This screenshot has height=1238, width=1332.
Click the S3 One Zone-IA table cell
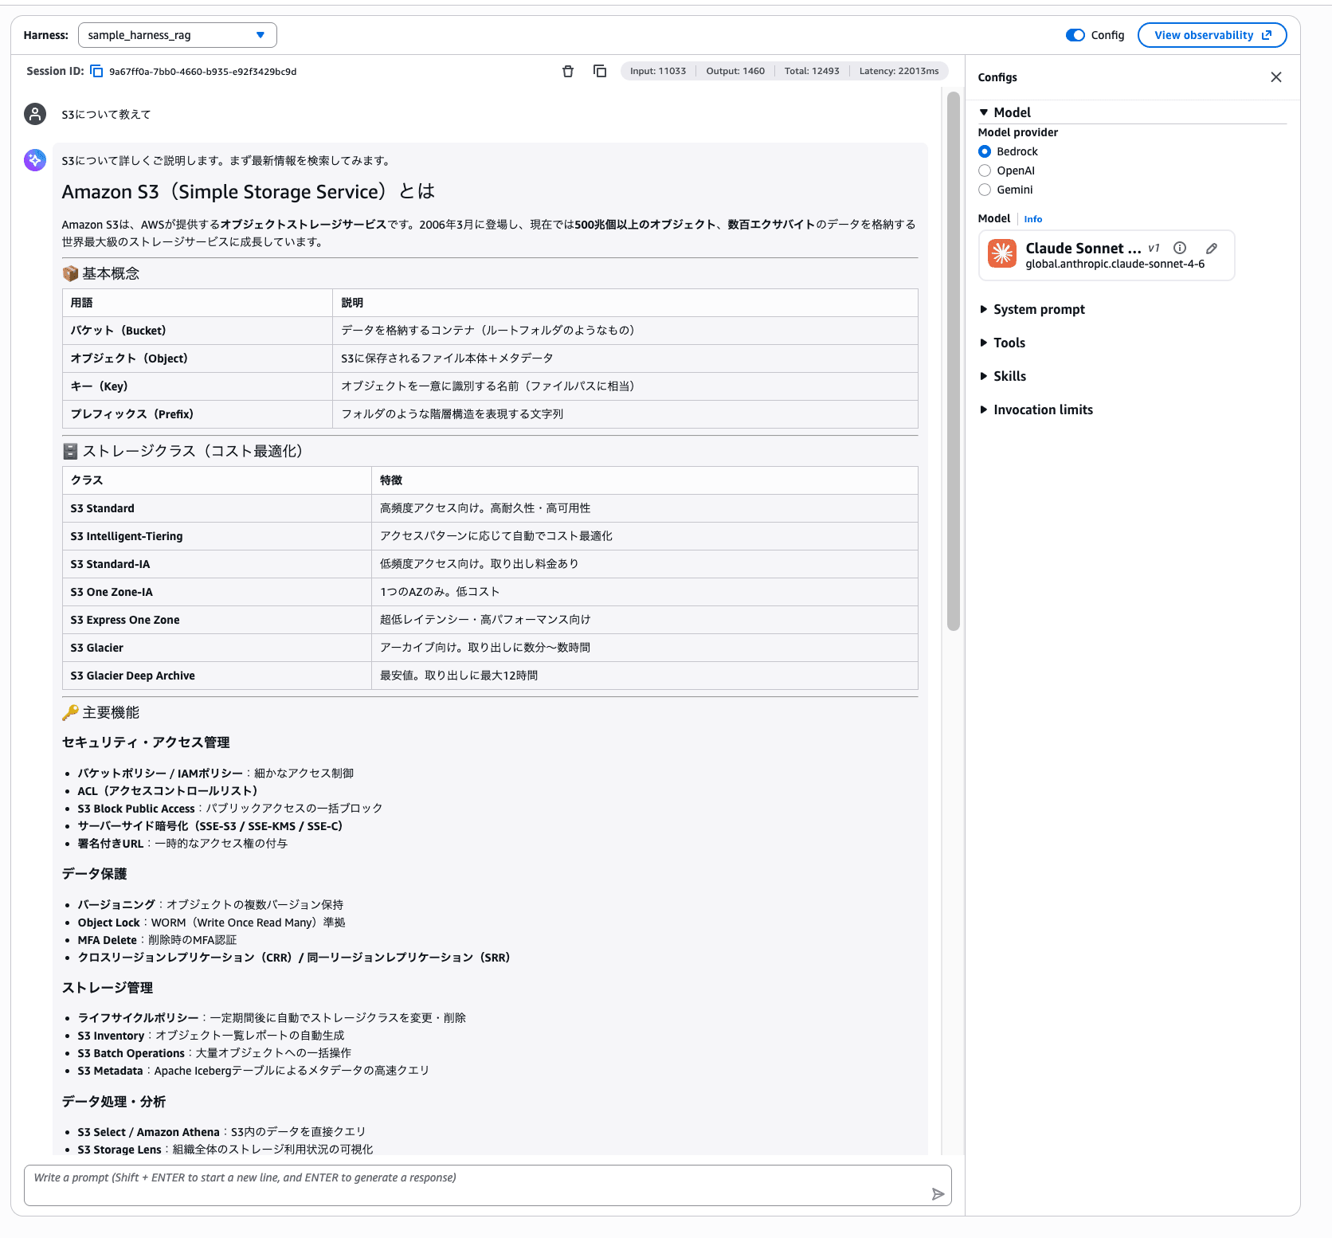[x=217, y=592]
